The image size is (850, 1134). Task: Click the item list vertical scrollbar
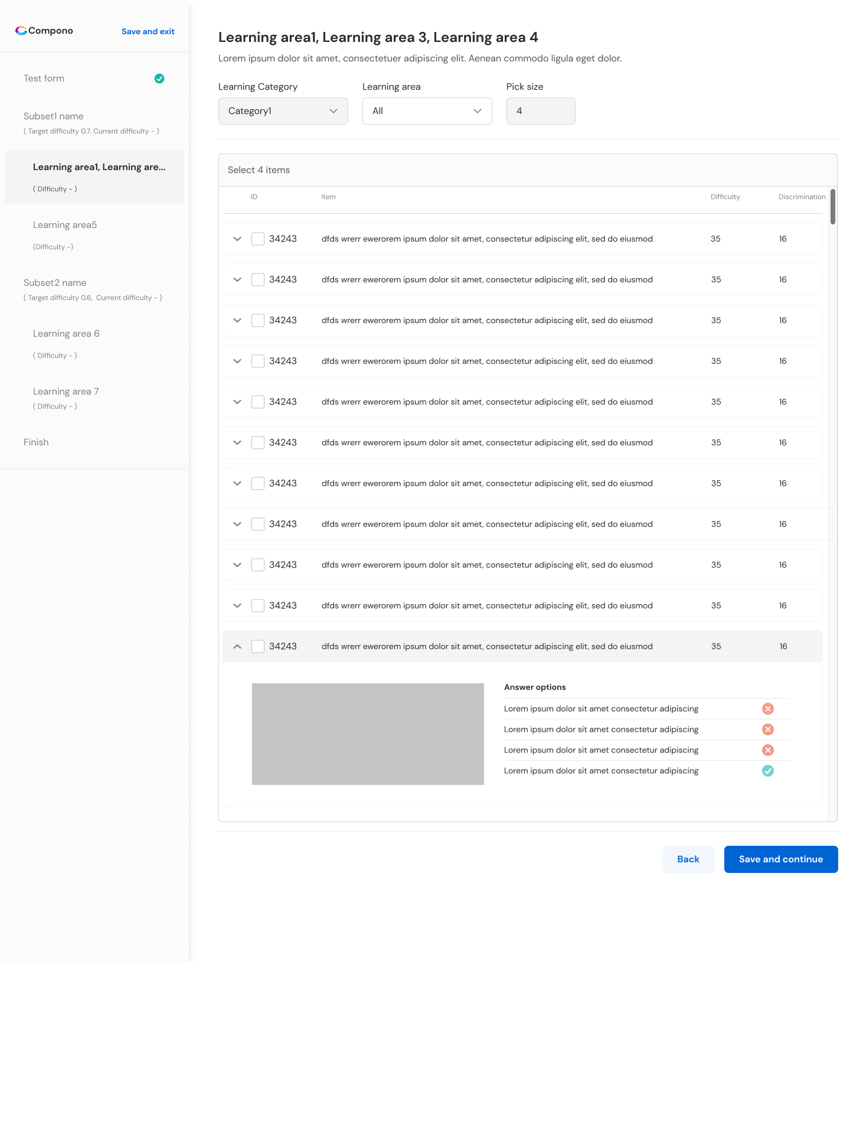[832, 207]
